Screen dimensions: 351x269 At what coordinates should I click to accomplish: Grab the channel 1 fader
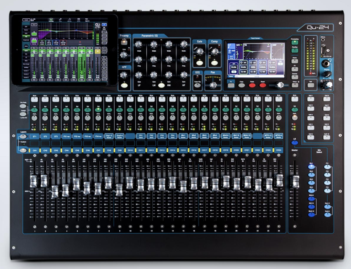pyautogui.click(x=33, y=181)
